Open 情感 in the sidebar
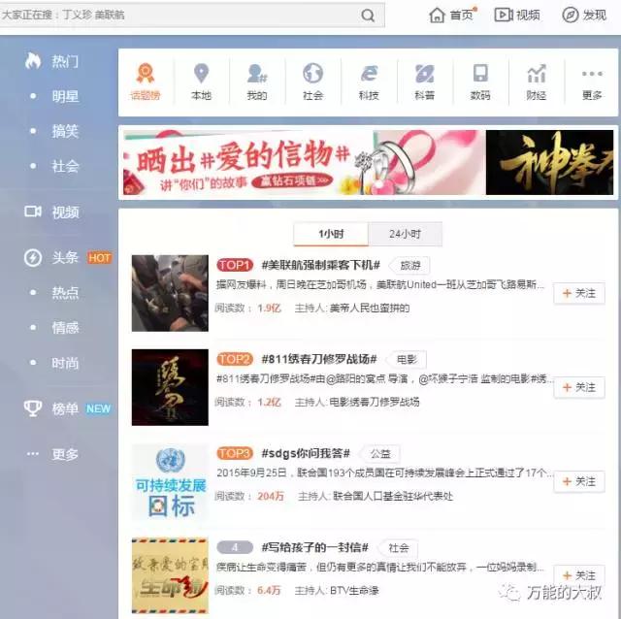 [x=65, y=328]
